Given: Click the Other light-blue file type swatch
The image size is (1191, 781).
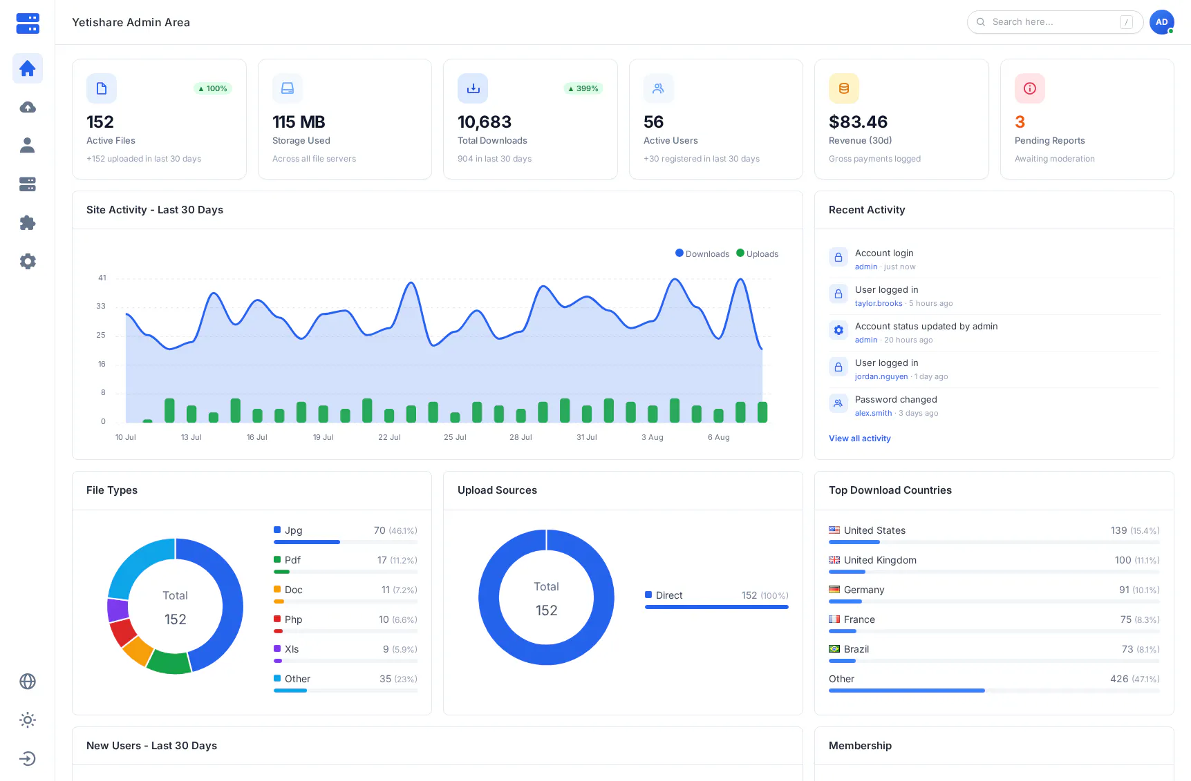Looking at the screenshot, I should (277, 678).
